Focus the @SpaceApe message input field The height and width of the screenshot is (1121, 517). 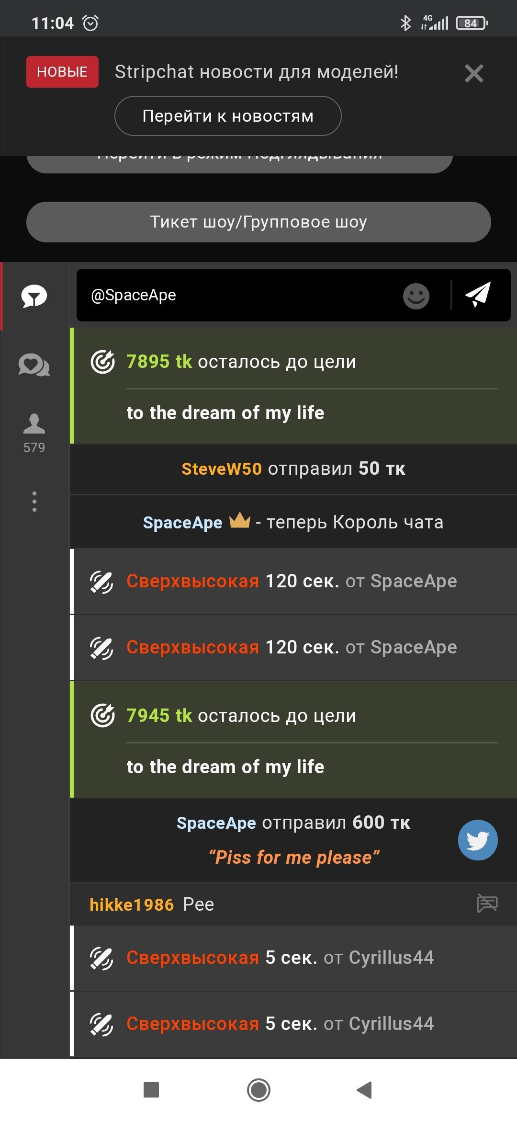pyautogui.click(x=239, y=295)
